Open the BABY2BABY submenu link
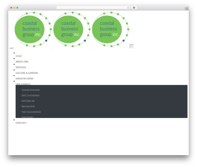The width and height of the screenshot is (197, 167). coord(28,117)
